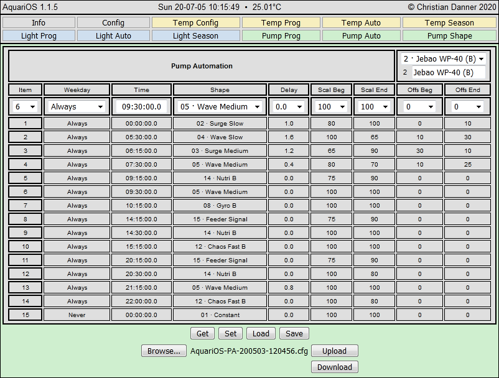
Task: Open the Weekday dropdown showing Always
Action: click(77, 107)
